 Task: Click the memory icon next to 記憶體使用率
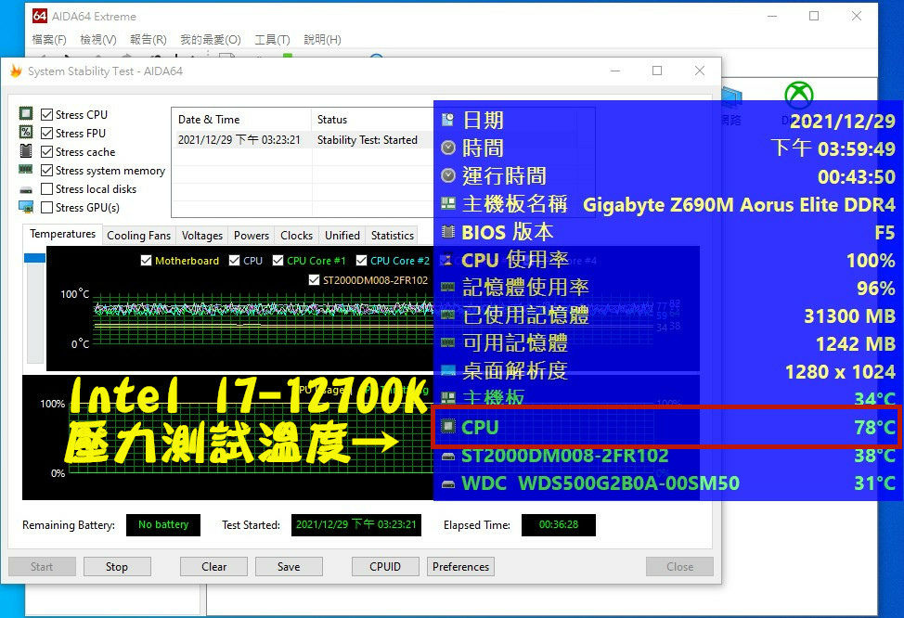point(448,287)
